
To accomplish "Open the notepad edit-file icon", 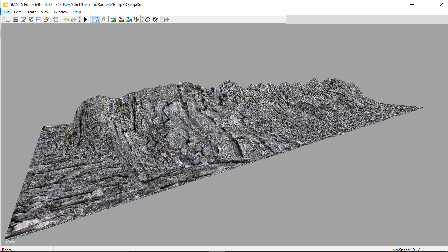I will click(x=23, y=19).
